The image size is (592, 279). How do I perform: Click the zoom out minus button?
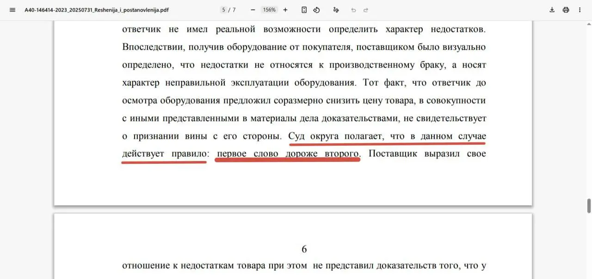pyautogui.click(x=253, y=10)
